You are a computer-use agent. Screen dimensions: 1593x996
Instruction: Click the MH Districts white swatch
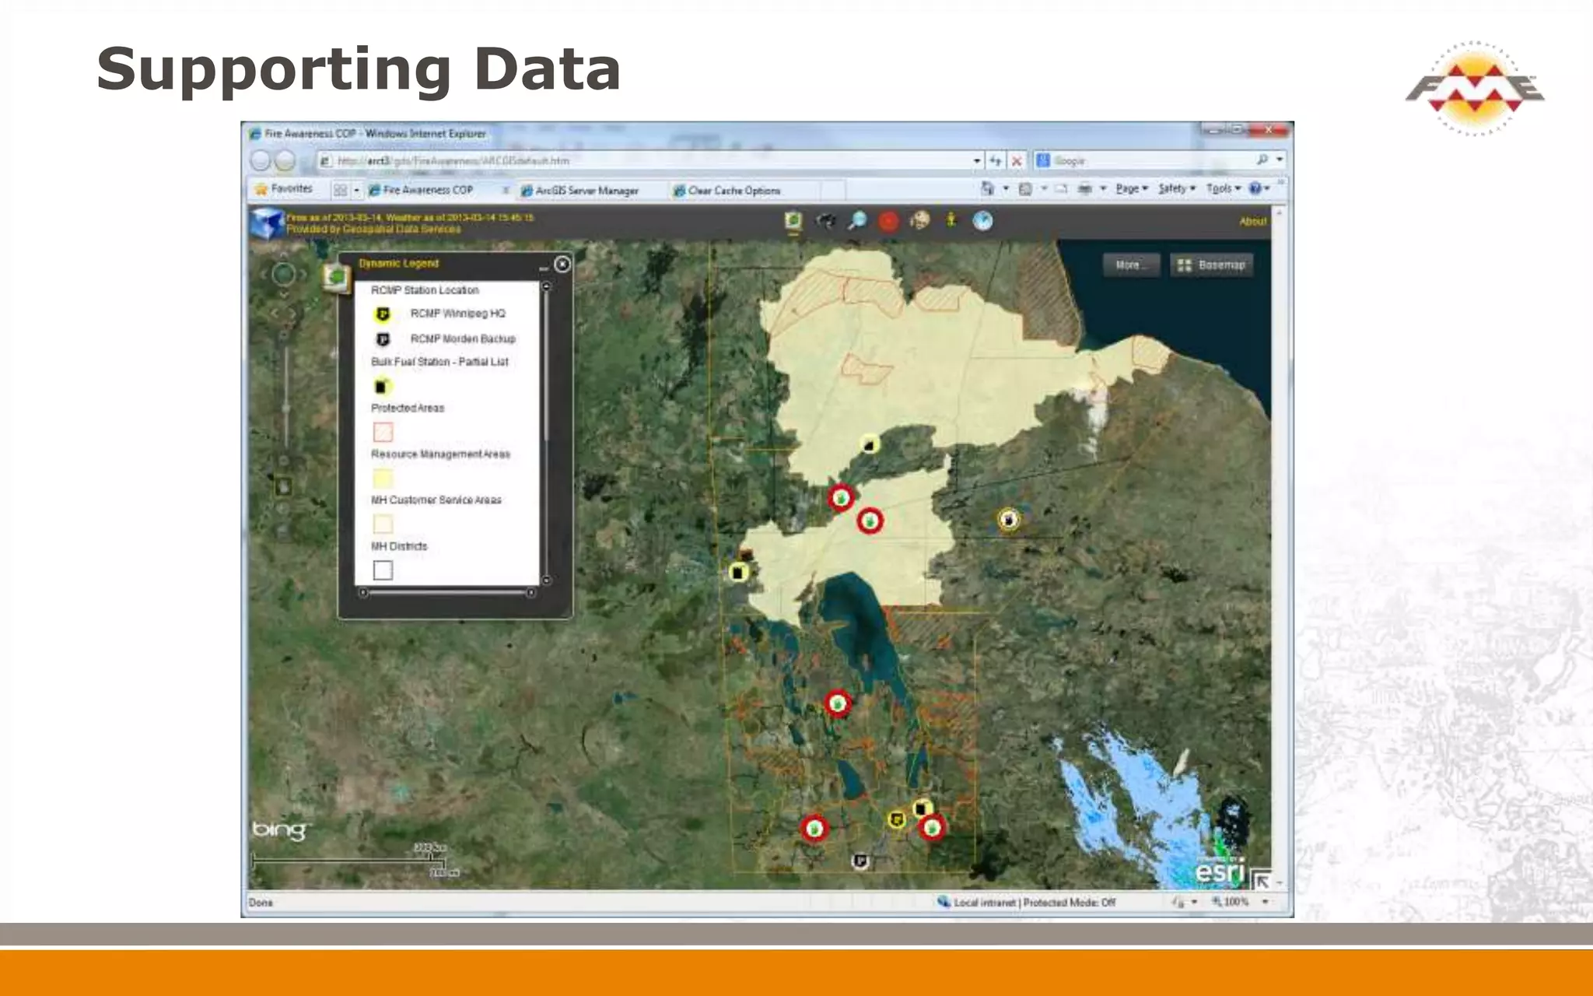click(383, 570)
